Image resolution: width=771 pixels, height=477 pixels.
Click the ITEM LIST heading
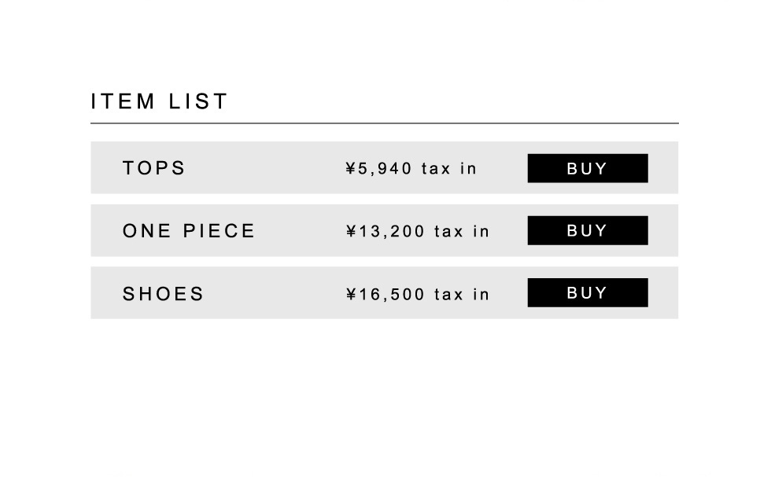pos(160,101)
